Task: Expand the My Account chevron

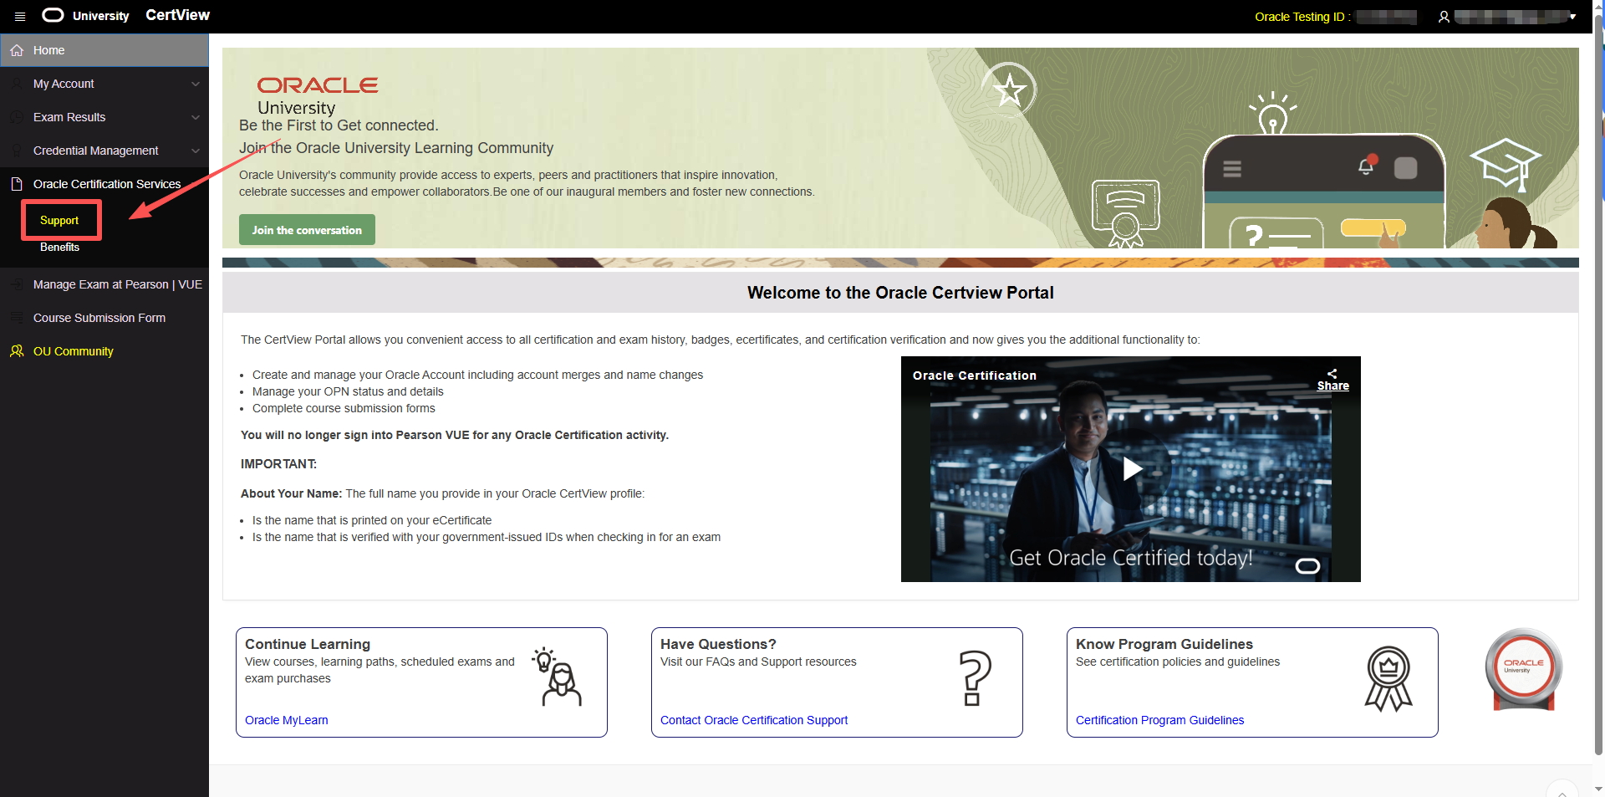Action: [x=195, y=84]
